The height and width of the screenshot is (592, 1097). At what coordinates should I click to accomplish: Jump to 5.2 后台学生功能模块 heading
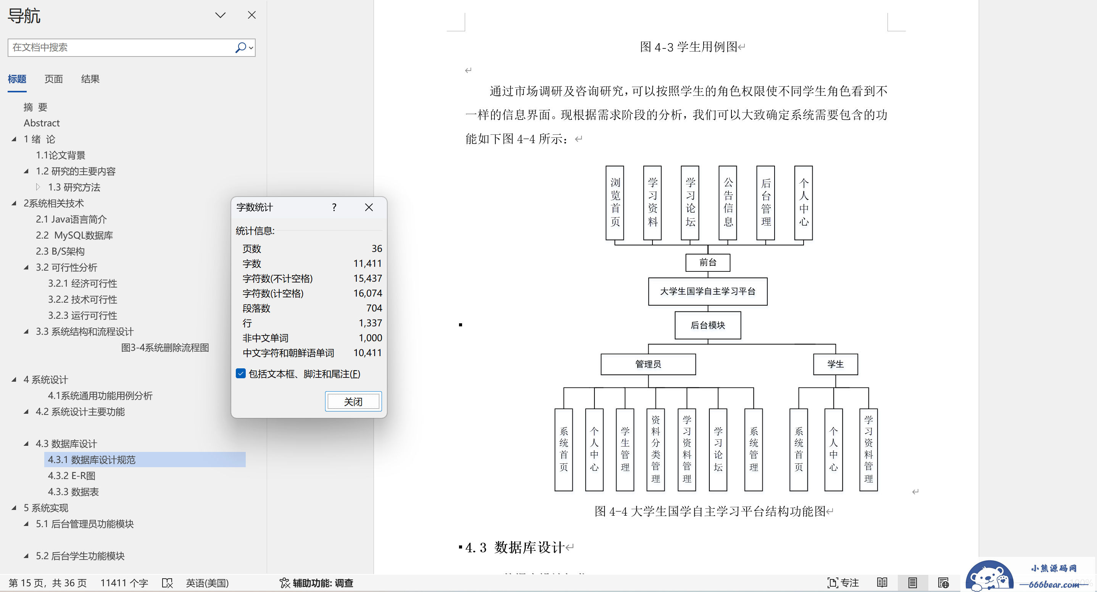pyautogui.click(x=80, y=556)
